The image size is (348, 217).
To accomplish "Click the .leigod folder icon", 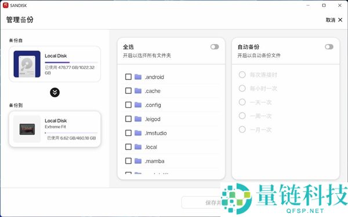I will 138,119.
